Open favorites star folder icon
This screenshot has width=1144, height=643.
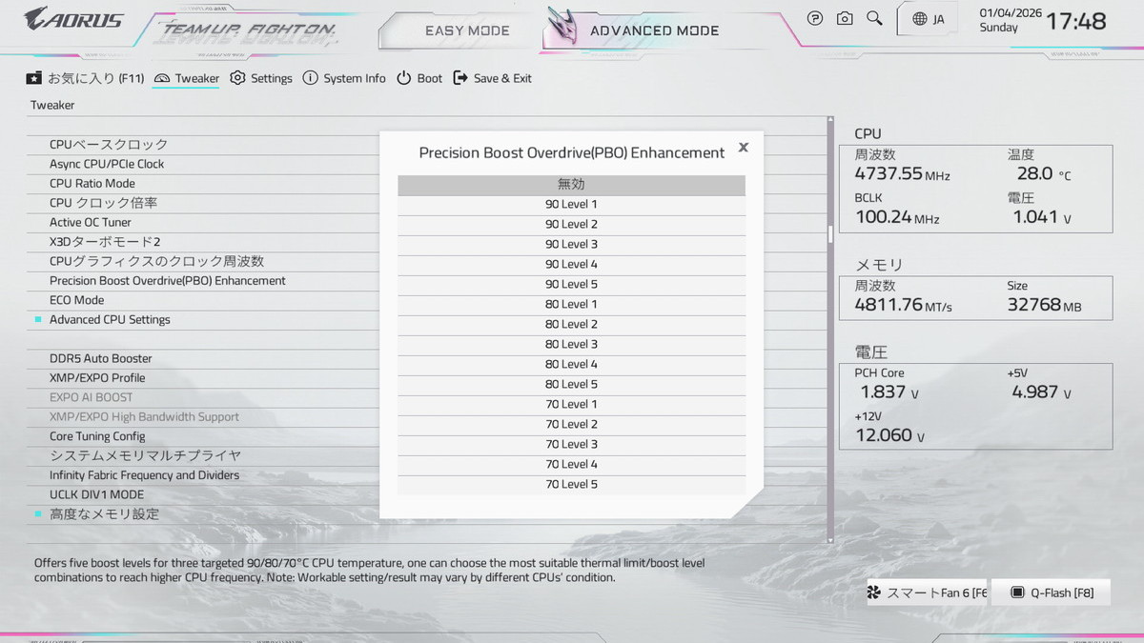pos(34,78)
